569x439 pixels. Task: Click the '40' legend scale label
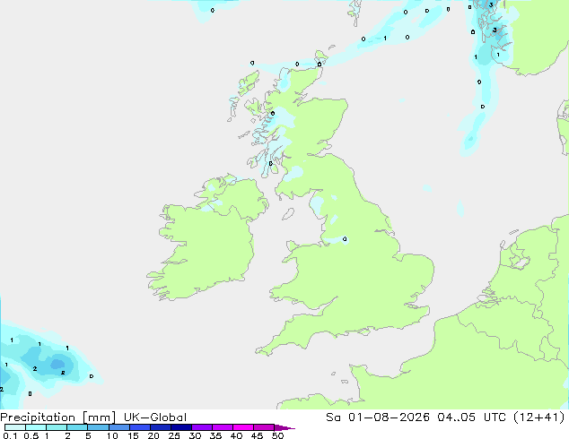point(236,435)
